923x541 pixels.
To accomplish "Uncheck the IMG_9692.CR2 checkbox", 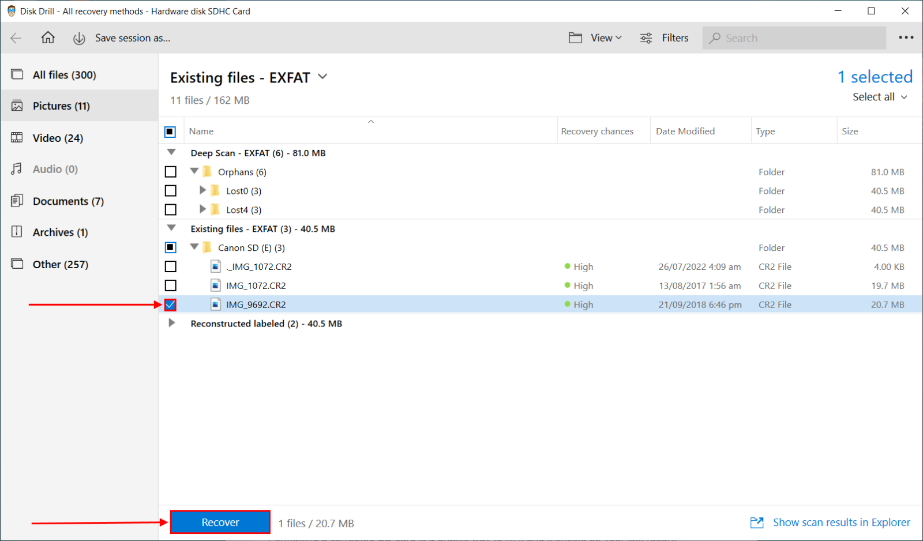I will (x=170, y=305).
